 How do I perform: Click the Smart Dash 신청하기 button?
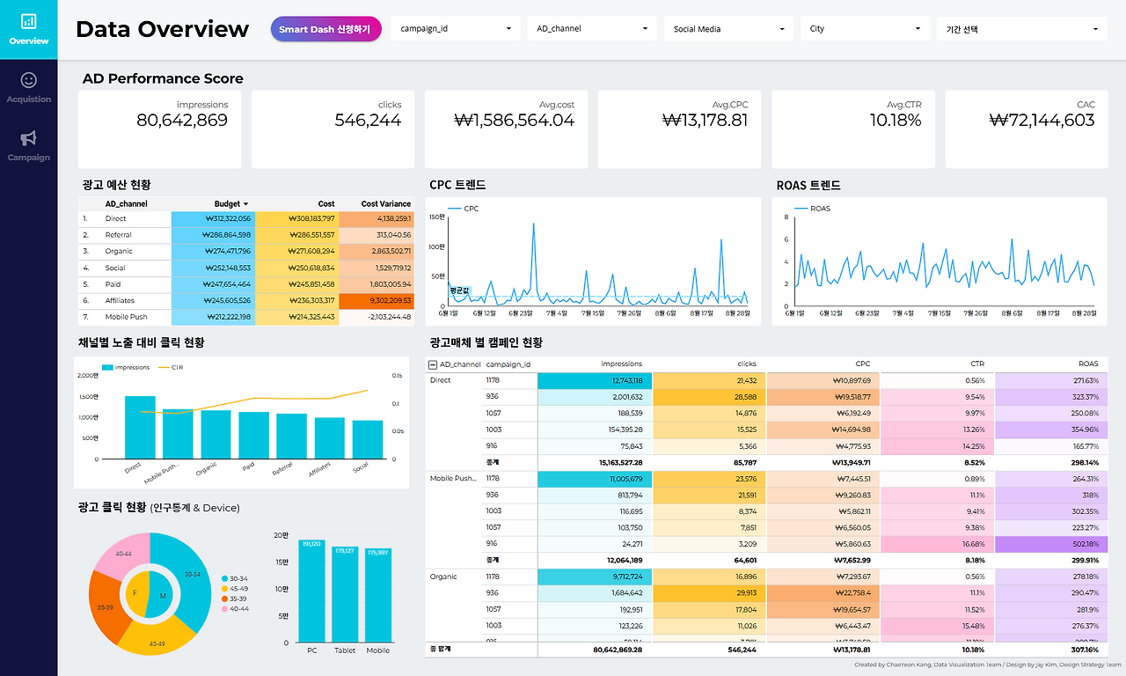325,29
